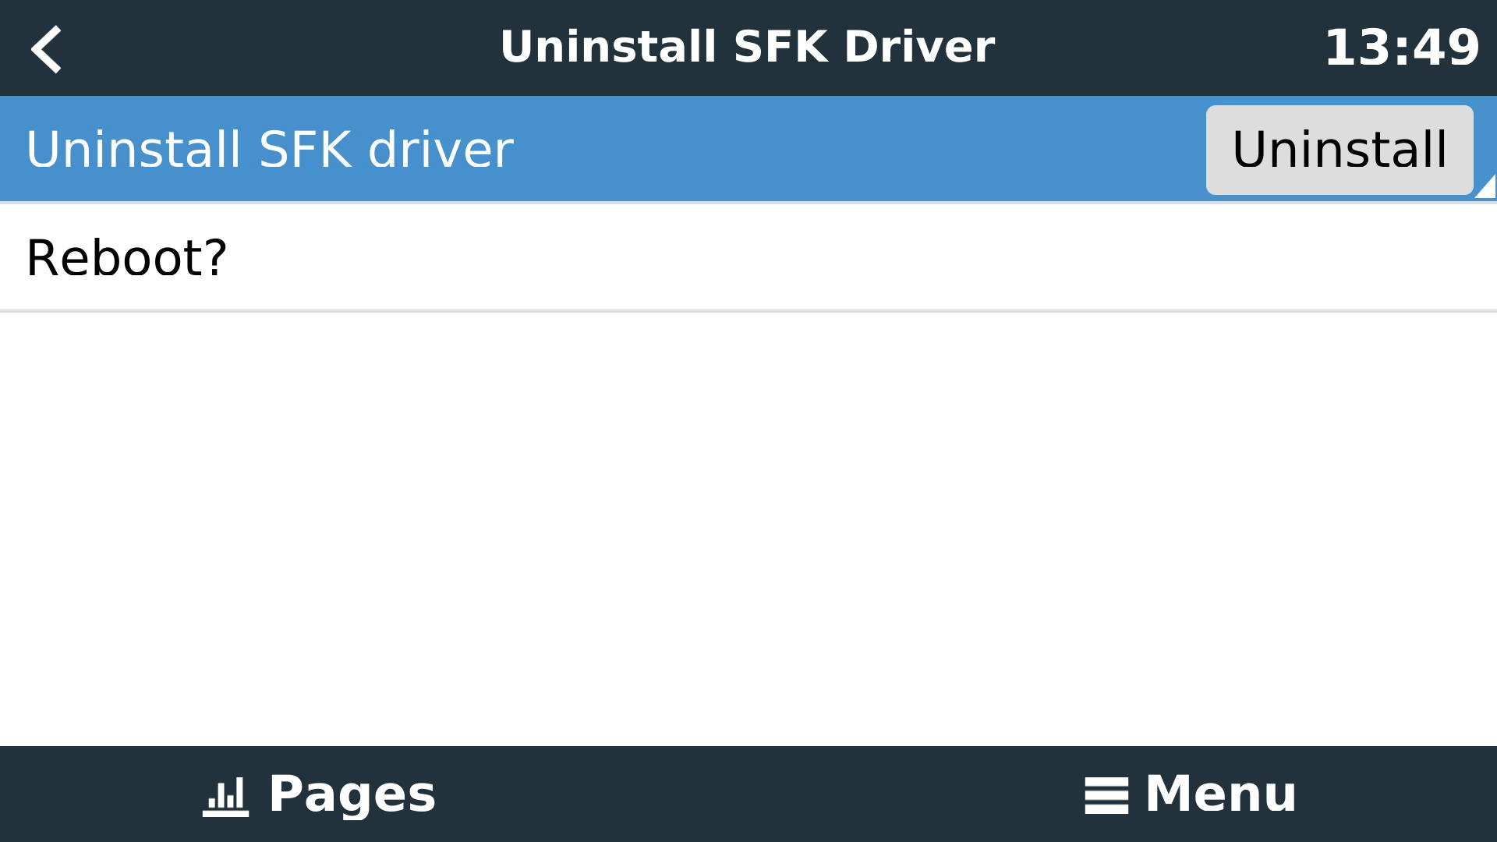Click the white corner triangle on selected row
Viewport: 1497px width, 842px height.
[1486, 188]
